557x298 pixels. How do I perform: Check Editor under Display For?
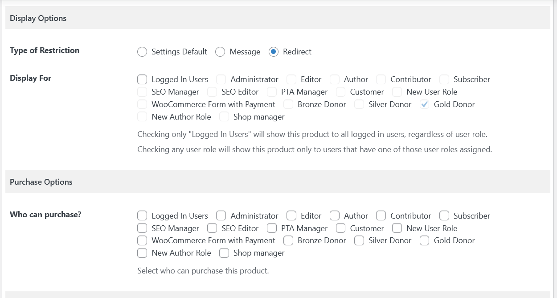pos(291,79)
